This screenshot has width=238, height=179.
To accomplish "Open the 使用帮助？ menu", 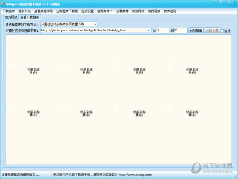I will coord(105,11).
